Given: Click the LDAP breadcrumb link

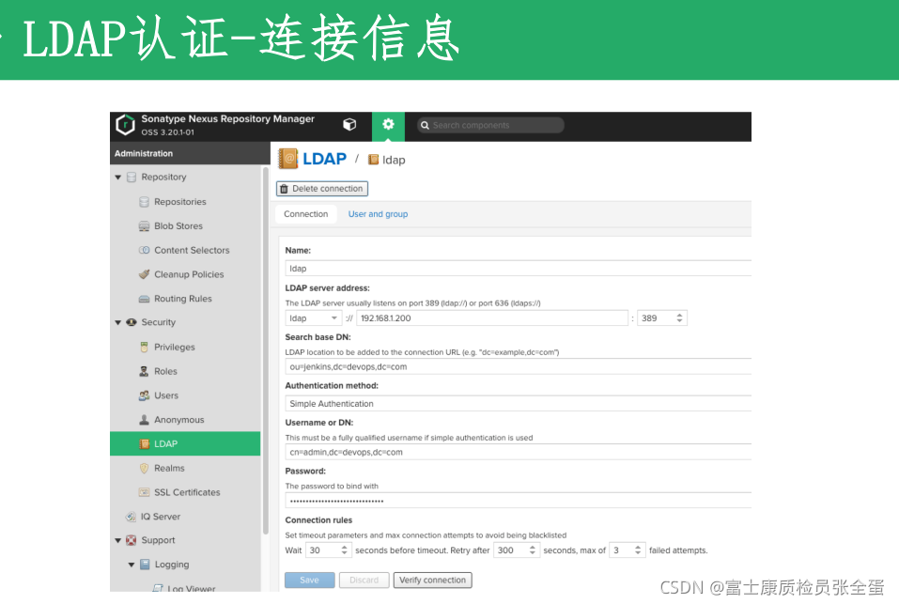Looking at the screenshot, I should pos(324,159).
